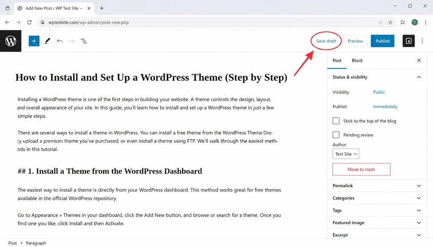Open the block inserter plus button
This screenshot has height=247, width=433.
(34, 41)
